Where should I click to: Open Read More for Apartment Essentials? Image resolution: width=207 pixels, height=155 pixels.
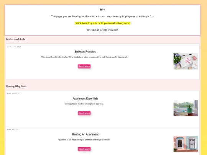[84, 113]
